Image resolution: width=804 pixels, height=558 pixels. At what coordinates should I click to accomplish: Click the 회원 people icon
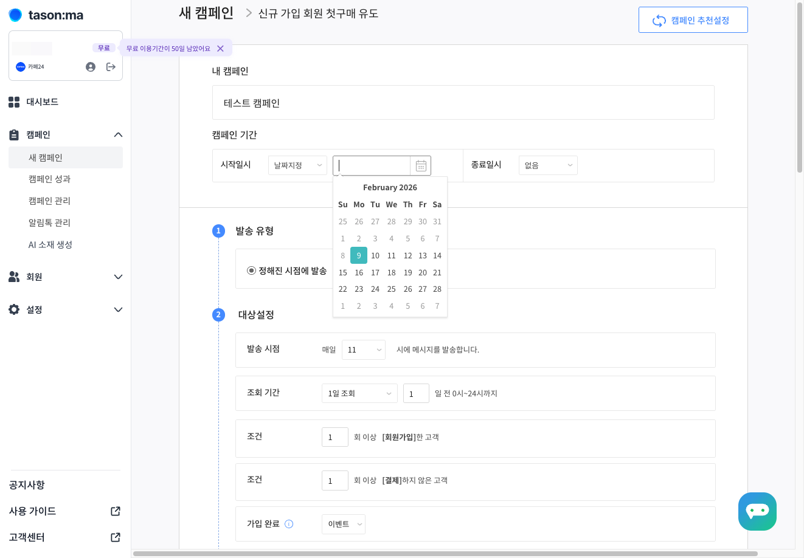[x=14, y=277]
